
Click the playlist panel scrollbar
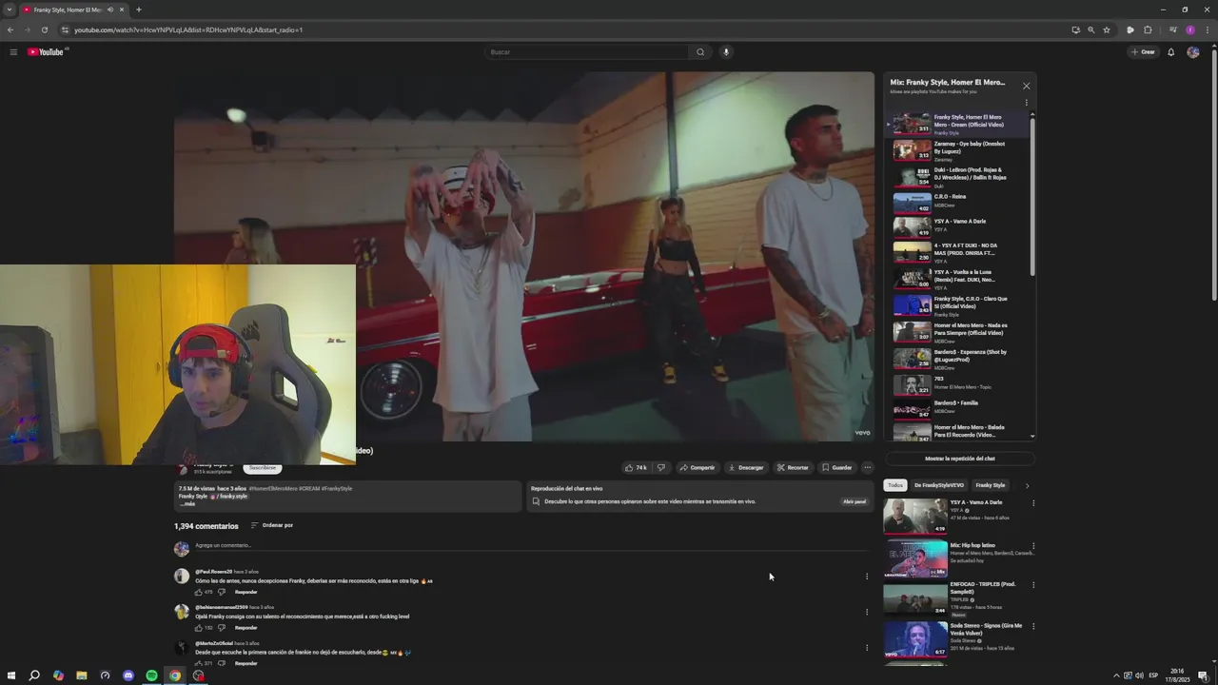click(x=1032, y=195)
